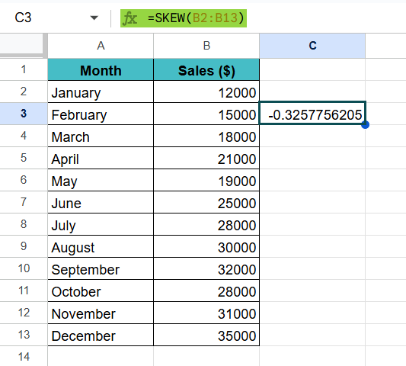Click the formula bar with =SKEW(B2:B13)
The height and width of the screenshot is (366, 406).
196,18
